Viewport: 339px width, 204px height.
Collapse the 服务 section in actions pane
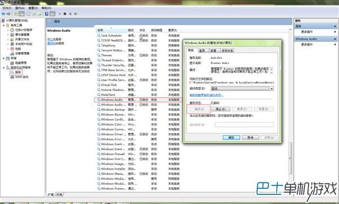[x=335, y=26]
